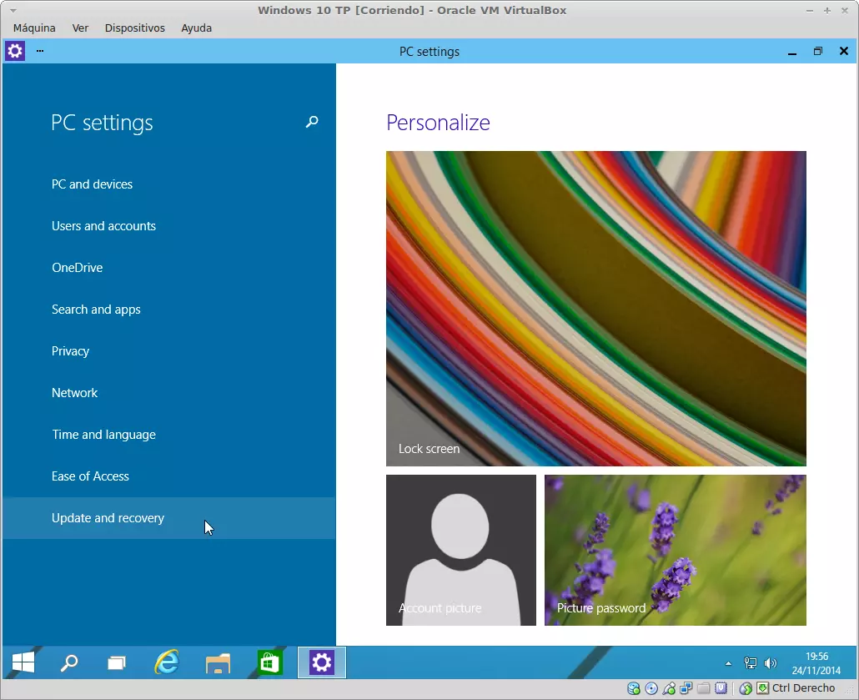The height and width of the screenshot is (700, 859).
Task: Select Update and recovery
Action: [x=108, y=518]
